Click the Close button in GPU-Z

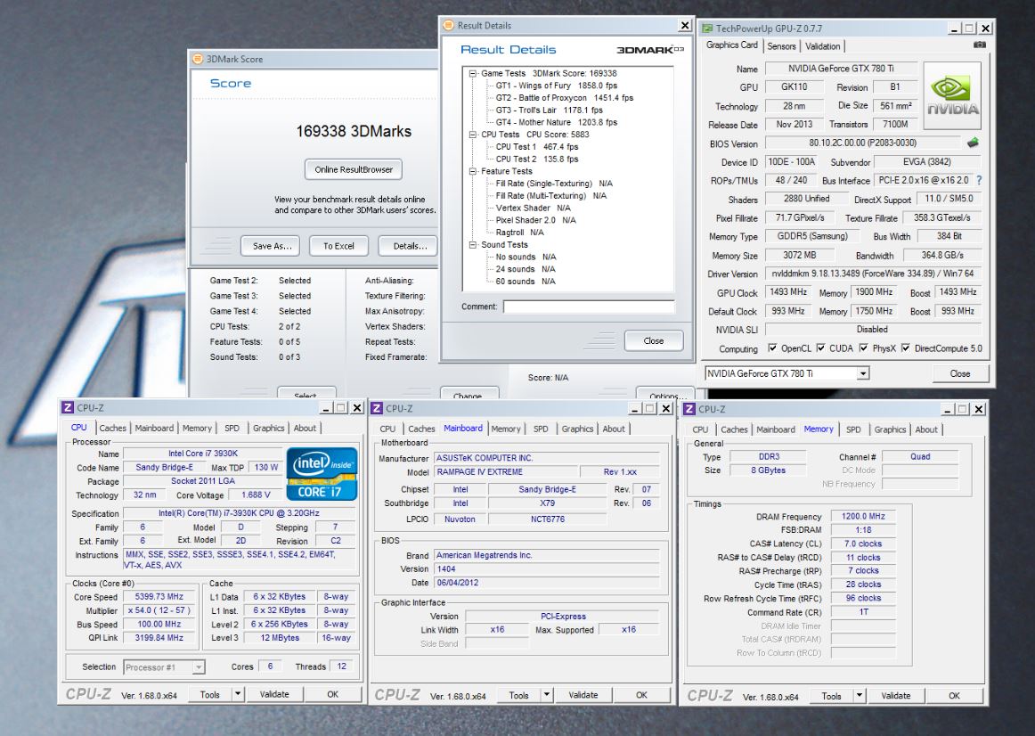coord(960,373)
